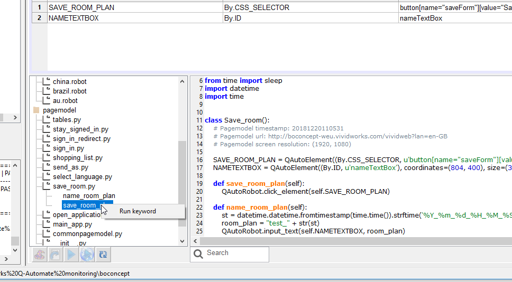
Task: Open au.robot in the tree
Action: [65, 101]
